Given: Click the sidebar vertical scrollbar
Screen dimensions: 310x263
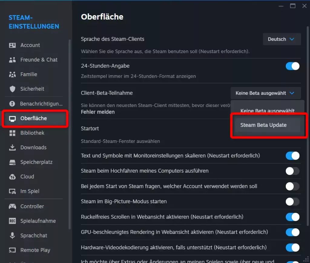Looking at the screenshot, I should click(x=70, y=133).
